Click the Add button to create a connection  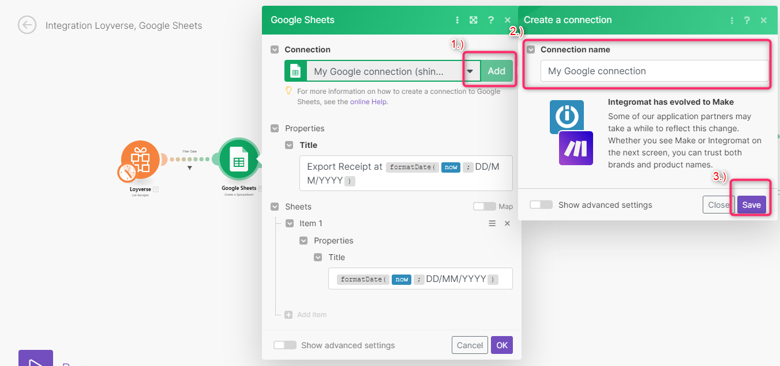click(497, 70)
